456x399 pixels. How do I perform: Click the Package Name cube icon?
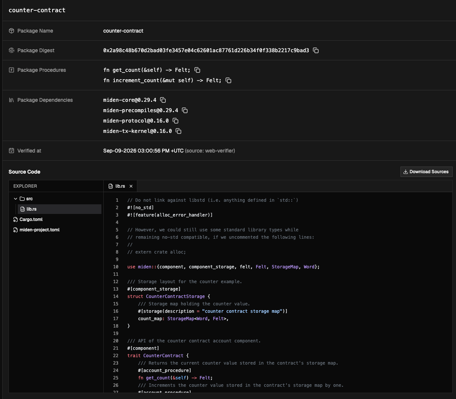click(x=11, y=31)
